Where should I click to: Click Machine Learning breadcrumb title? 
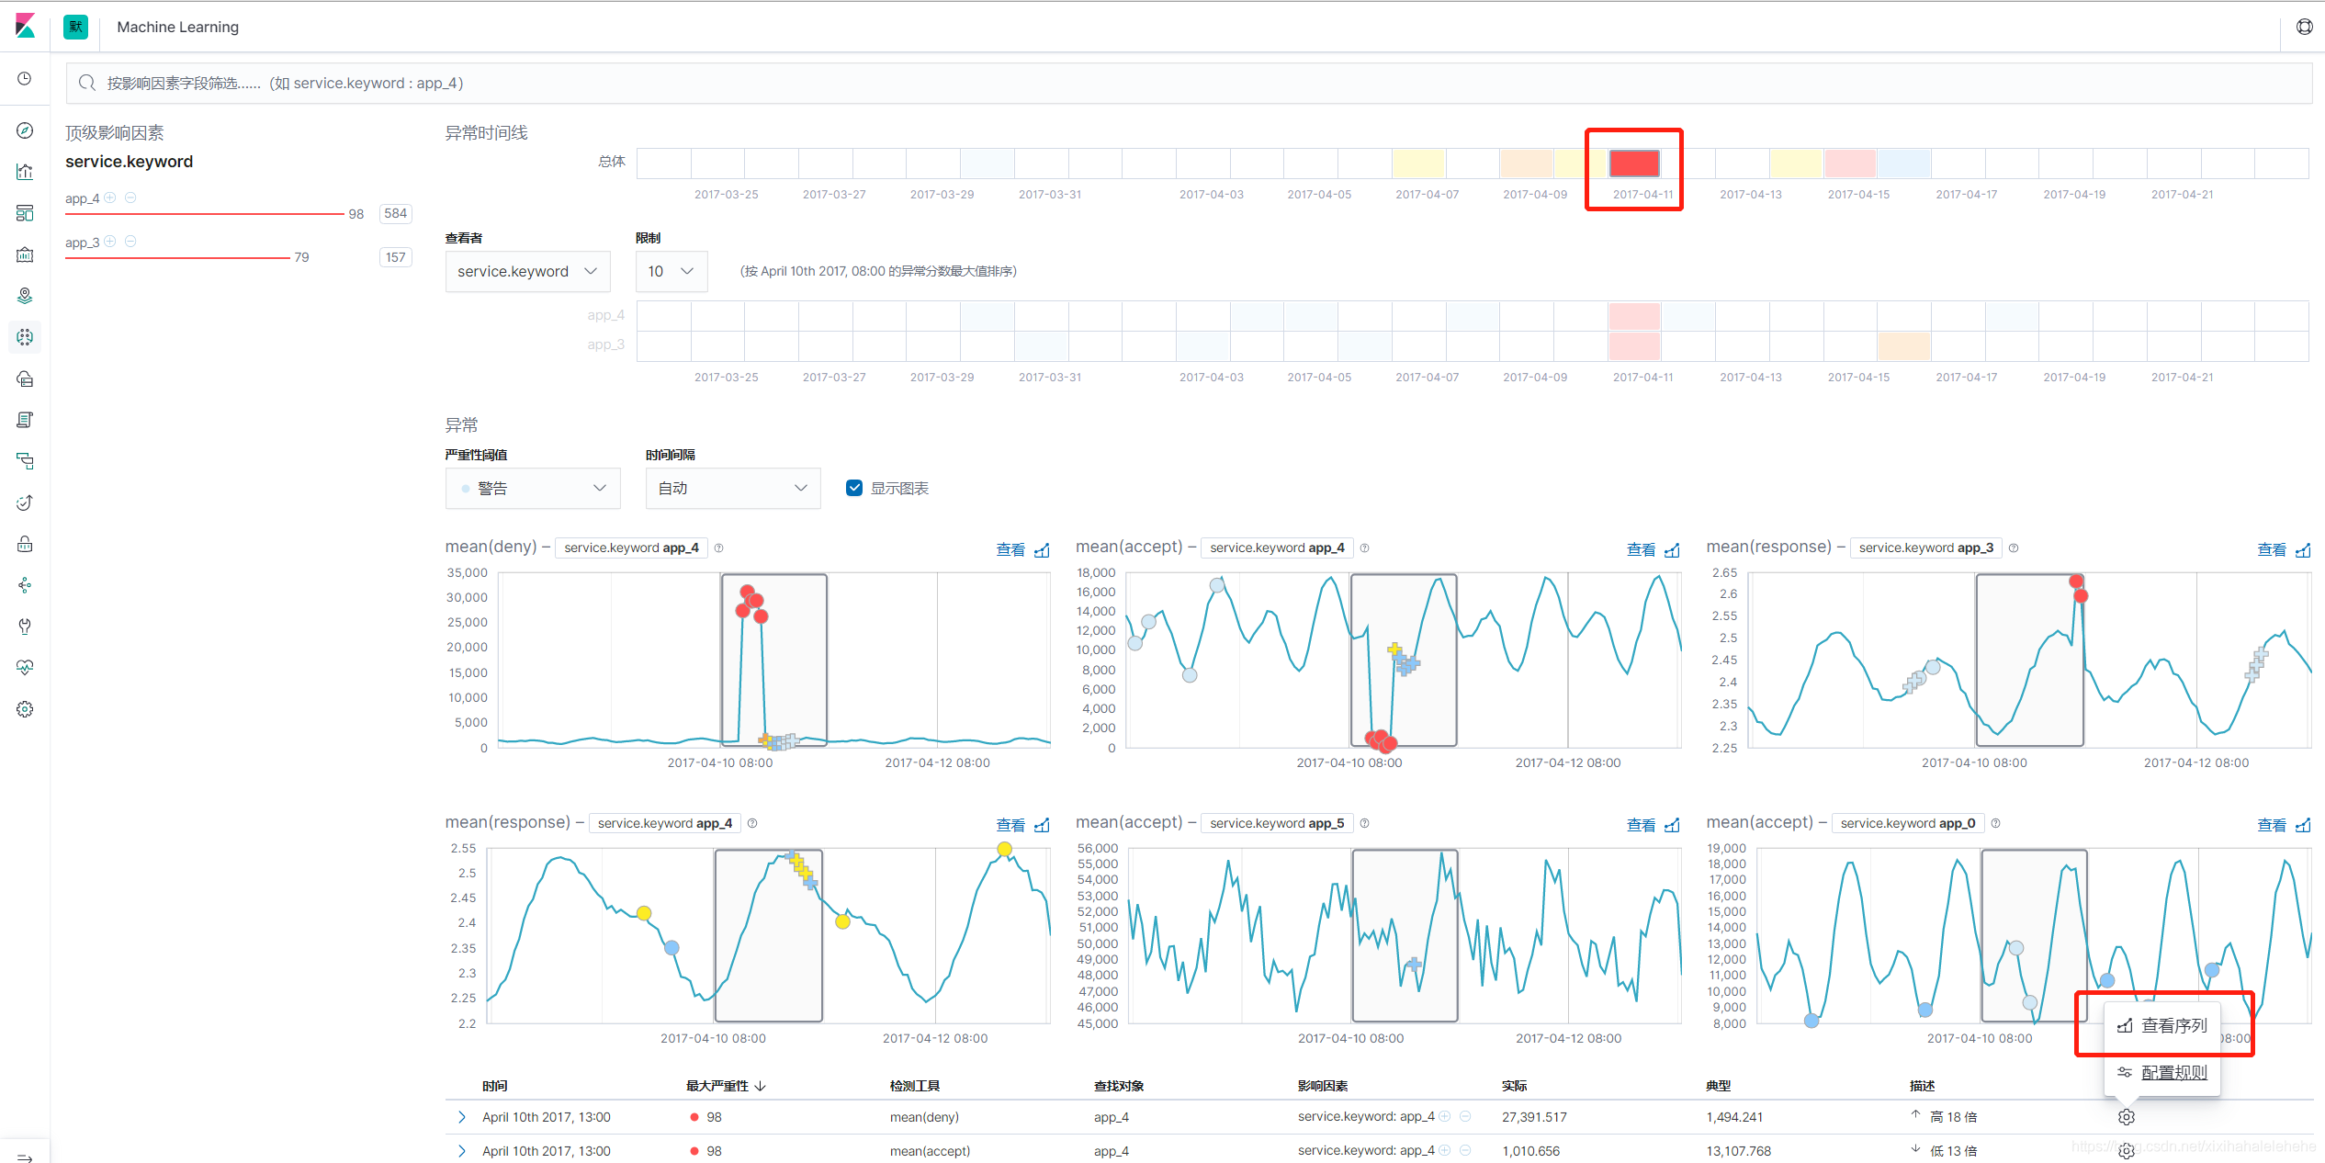click(x=177, y=27)
